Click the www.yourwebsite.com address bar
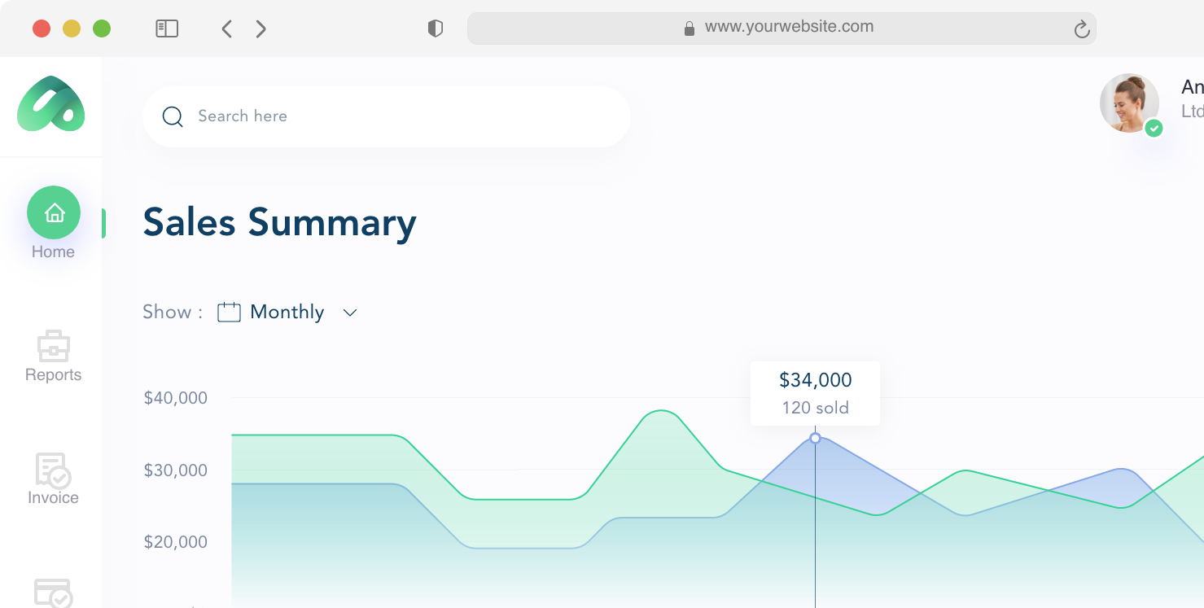Image resolution: width=1204 pixels, height=608 pixels. click(782, 28)
